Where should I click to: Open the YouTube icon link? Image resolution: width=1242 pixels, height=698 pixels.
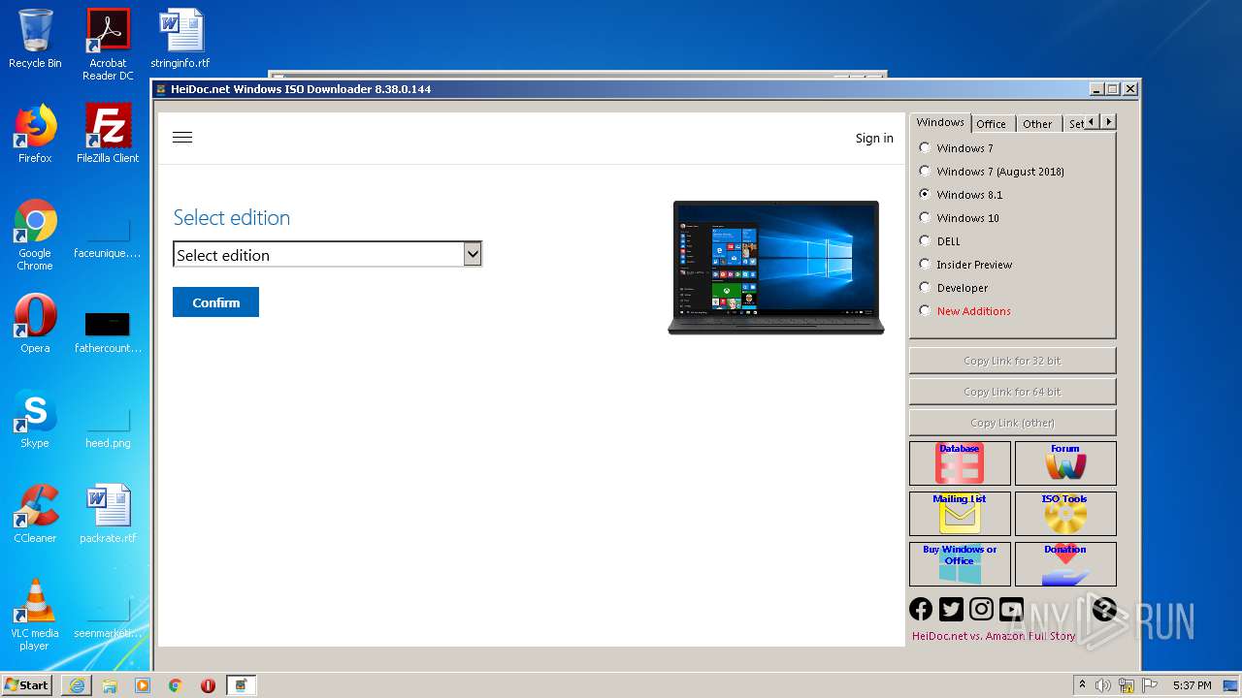(x=1012, y=609)
